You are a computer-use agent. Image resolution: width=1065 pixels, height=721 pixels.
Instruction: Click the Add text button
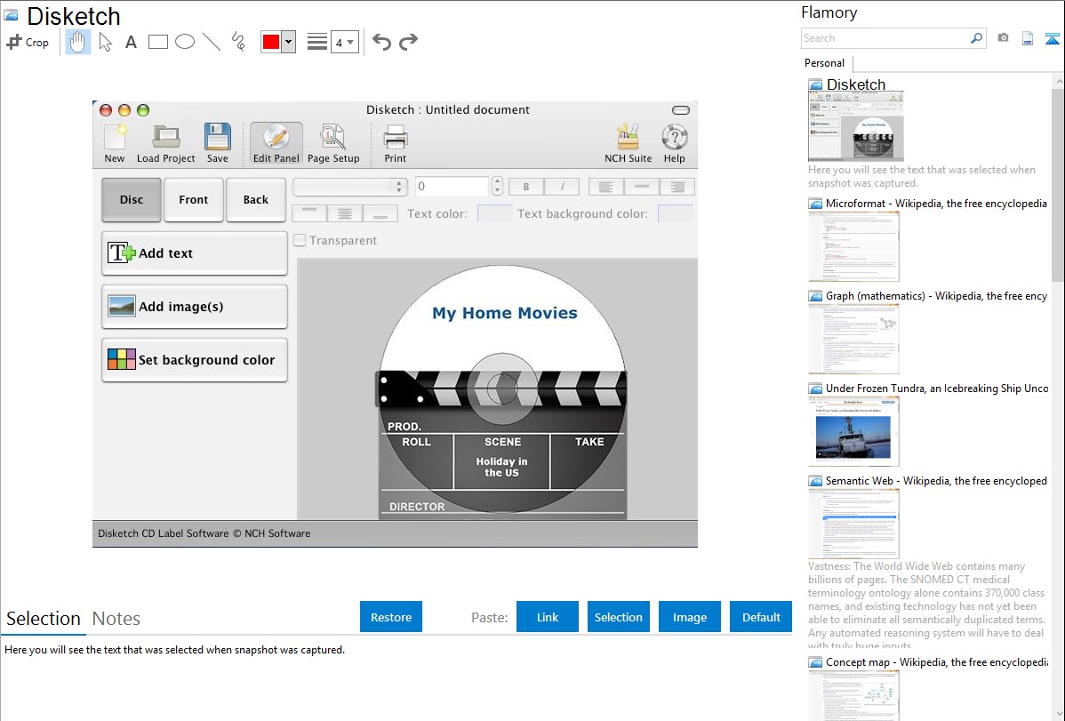(x=195, y=253)
